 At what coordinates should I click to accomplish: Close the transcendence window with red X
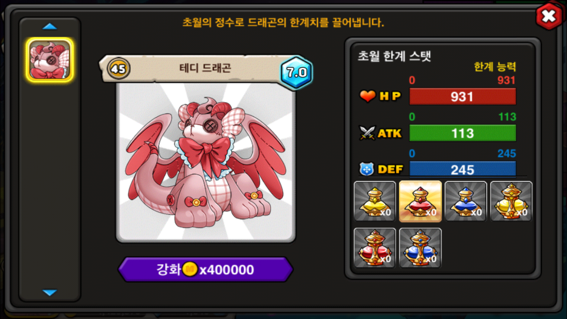549,17
